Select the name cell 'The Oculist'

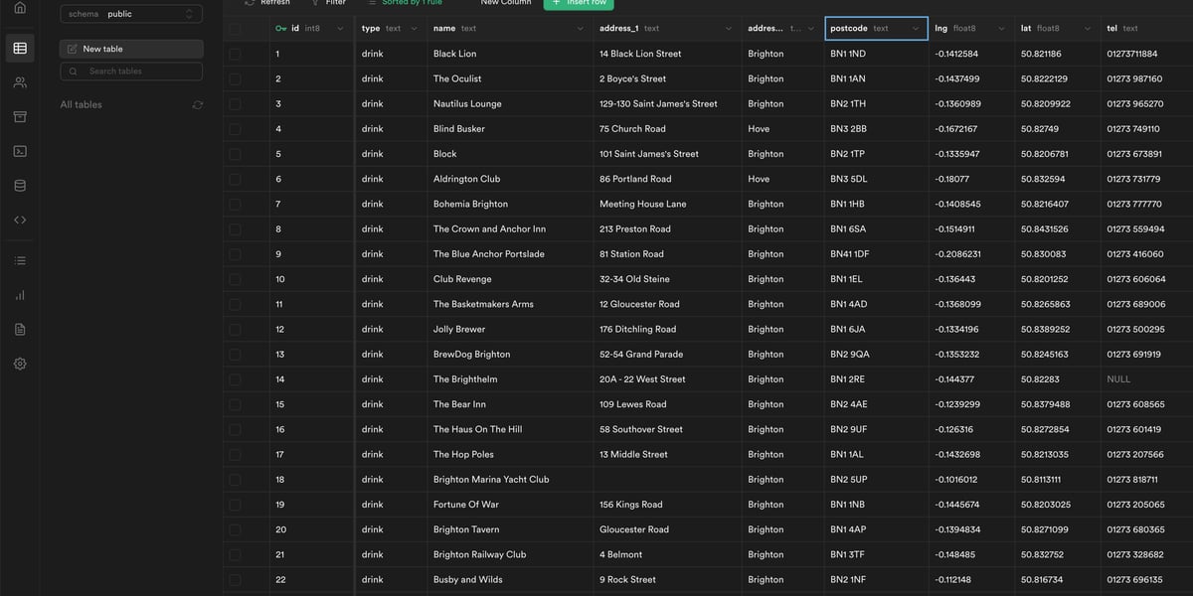[x=510, y=78]
